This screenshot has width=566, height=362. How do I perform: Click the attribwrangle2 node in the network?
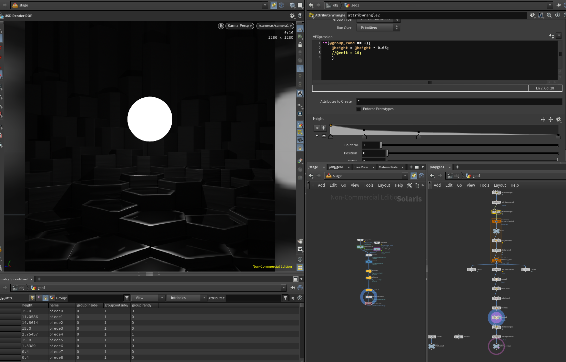coord(496,212)
